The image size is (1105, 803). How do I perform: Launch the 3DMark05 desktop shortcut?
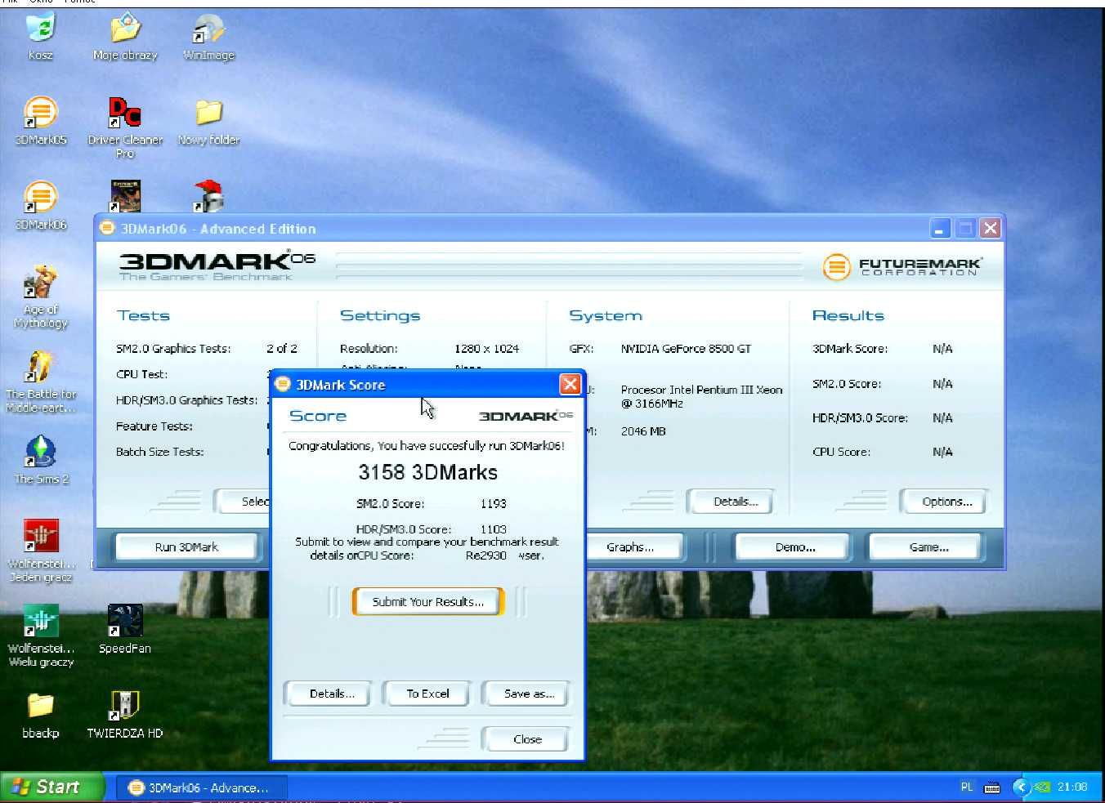[x=40, y=121]
